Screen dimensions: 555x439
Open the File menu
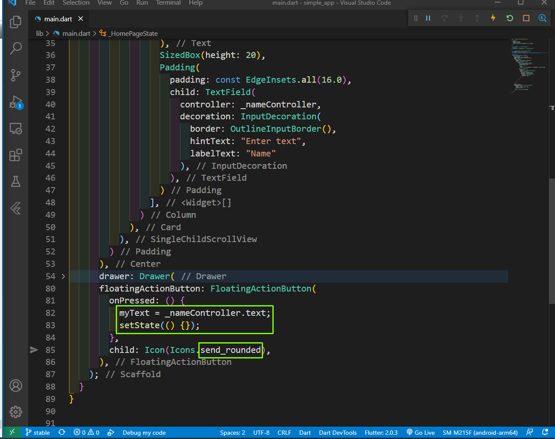(30, 3)
